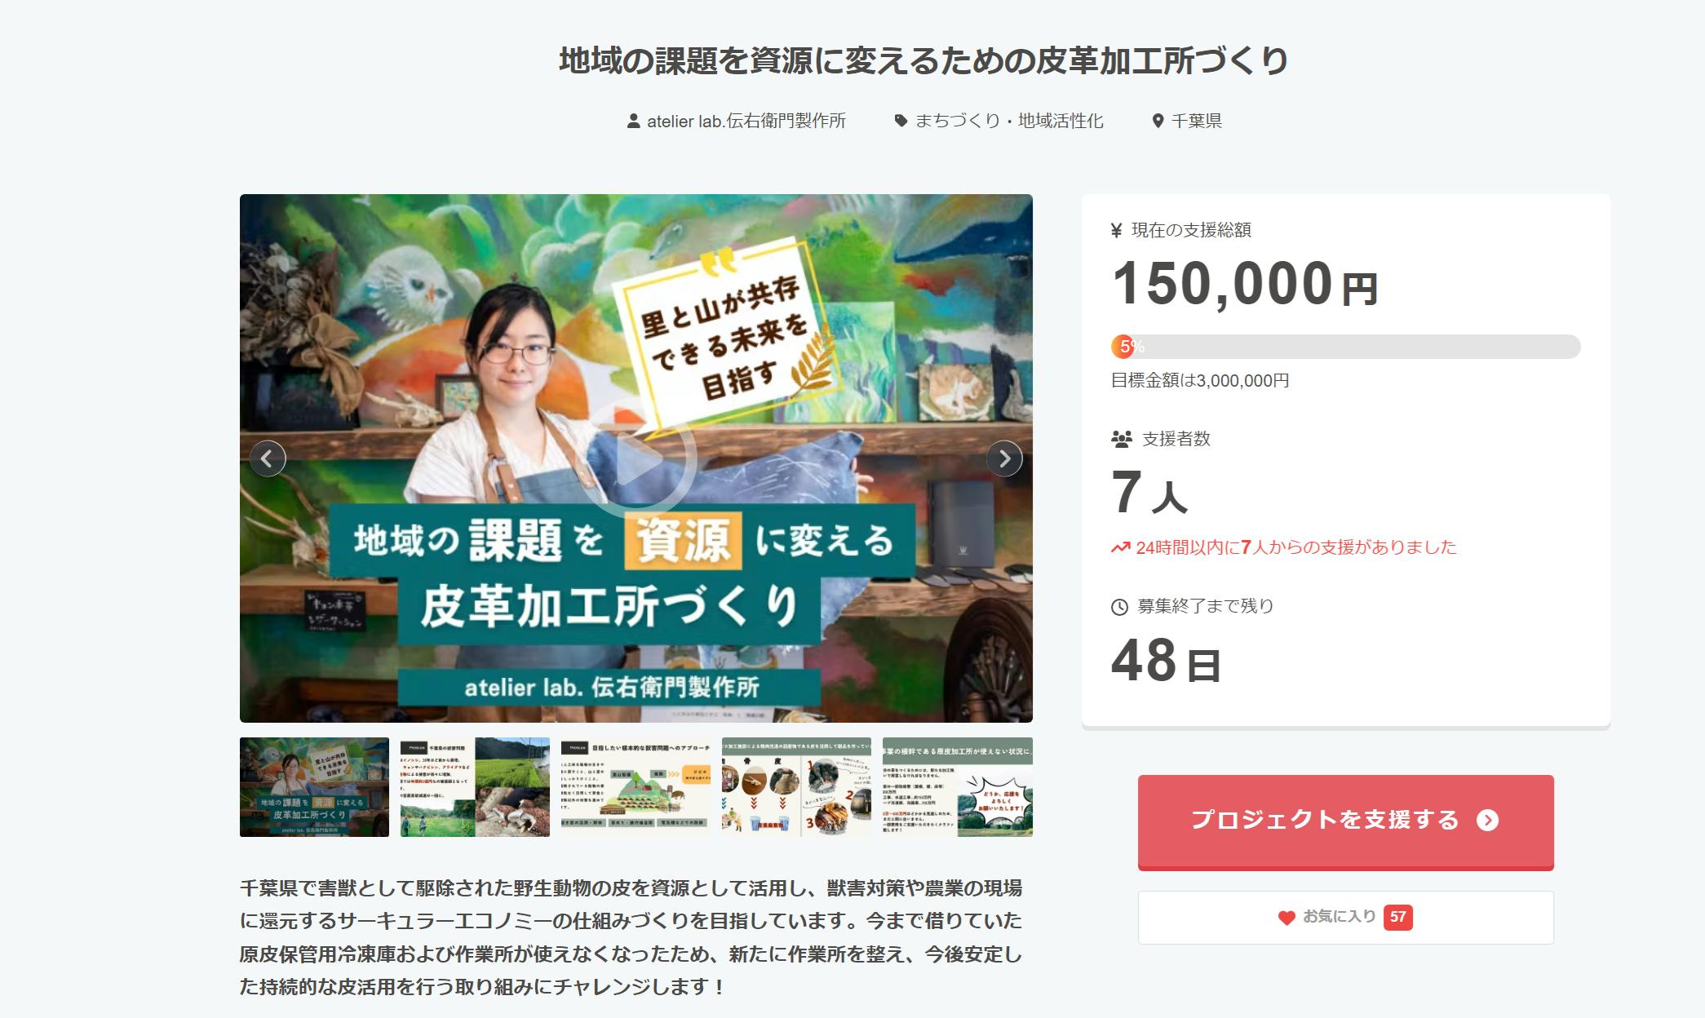Select the first thumbnail of main visual
The image size is (1705, 1018).
[x=314, y=787]
